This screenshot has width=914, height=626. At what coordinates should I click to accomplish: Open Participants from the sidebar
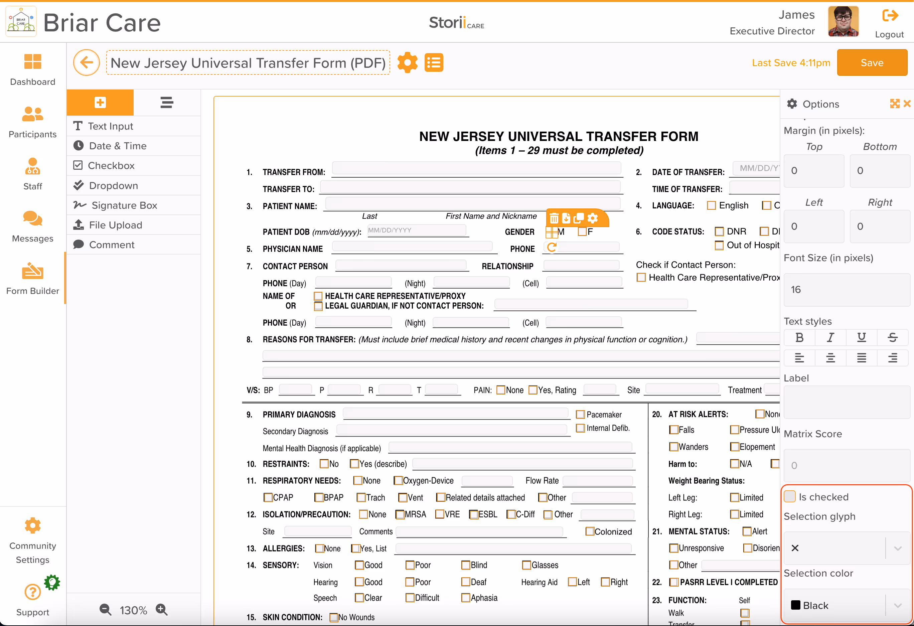(x=33, y=122)
